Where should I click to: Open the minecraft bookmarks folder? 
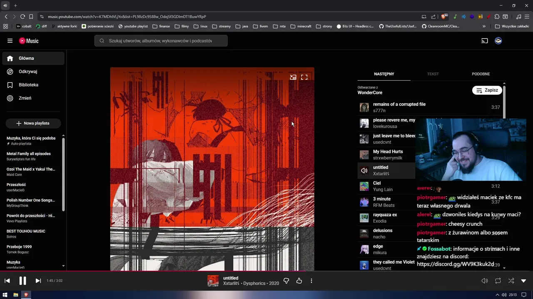click(x=301, y=26)
